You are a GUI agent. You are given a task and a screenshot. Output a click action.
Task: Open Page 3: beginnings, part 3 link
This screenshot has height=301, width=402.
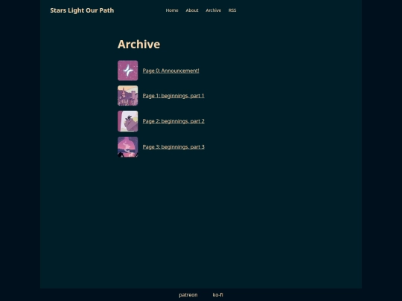[173, 147]
